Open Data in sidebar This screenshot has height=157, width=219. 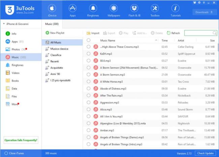(x=21, y=89)
